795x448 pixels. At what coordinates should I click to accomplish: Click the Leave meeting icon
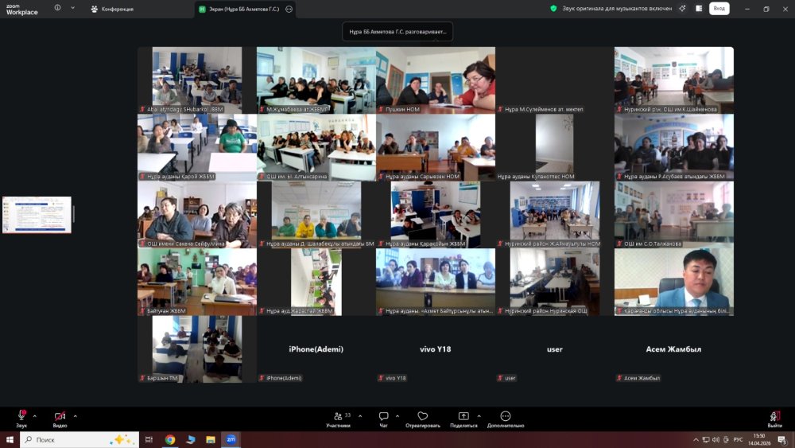pos(774,416)
